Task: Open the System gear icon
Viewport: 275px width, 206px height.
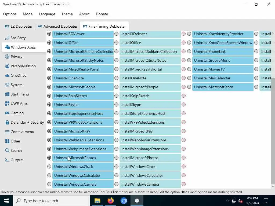Action: 7,85
